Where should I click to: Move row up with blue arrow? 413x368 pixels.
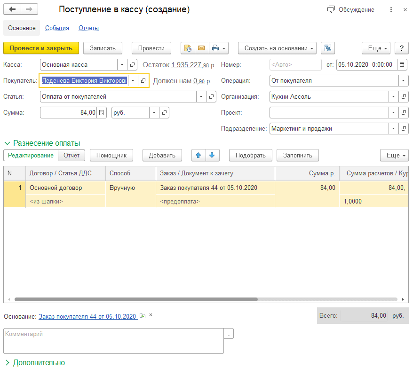coord(199,155)
